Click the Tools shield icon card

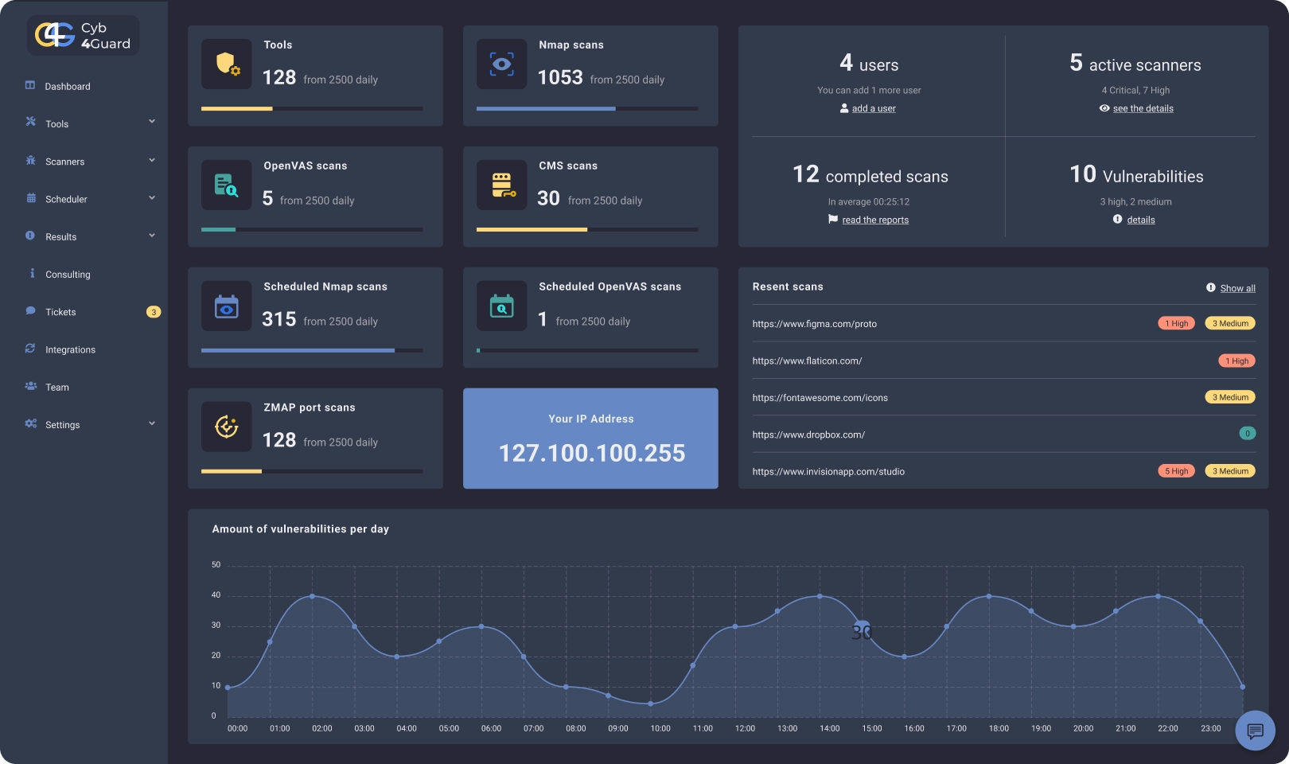(227, 64)
